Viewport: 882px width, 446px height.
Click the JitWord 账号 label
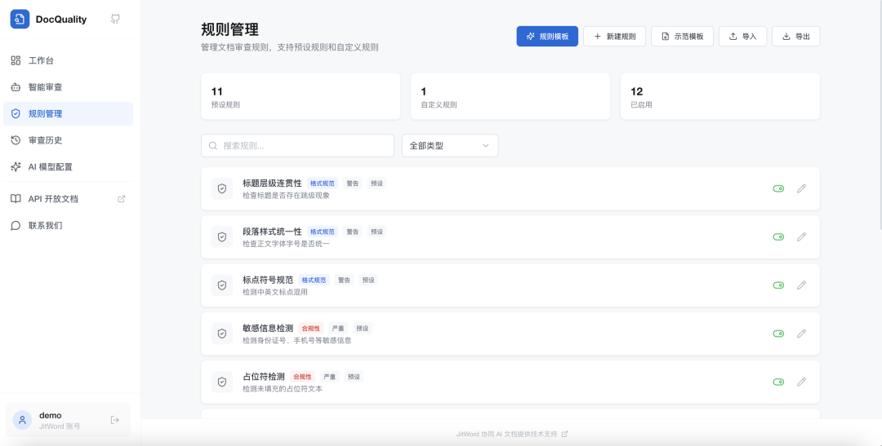coord(60,426)
